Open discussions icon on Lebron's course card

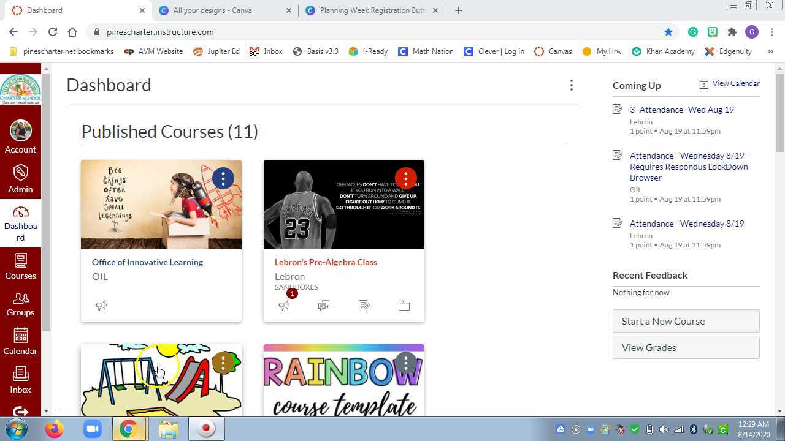(x=324, y=305)
